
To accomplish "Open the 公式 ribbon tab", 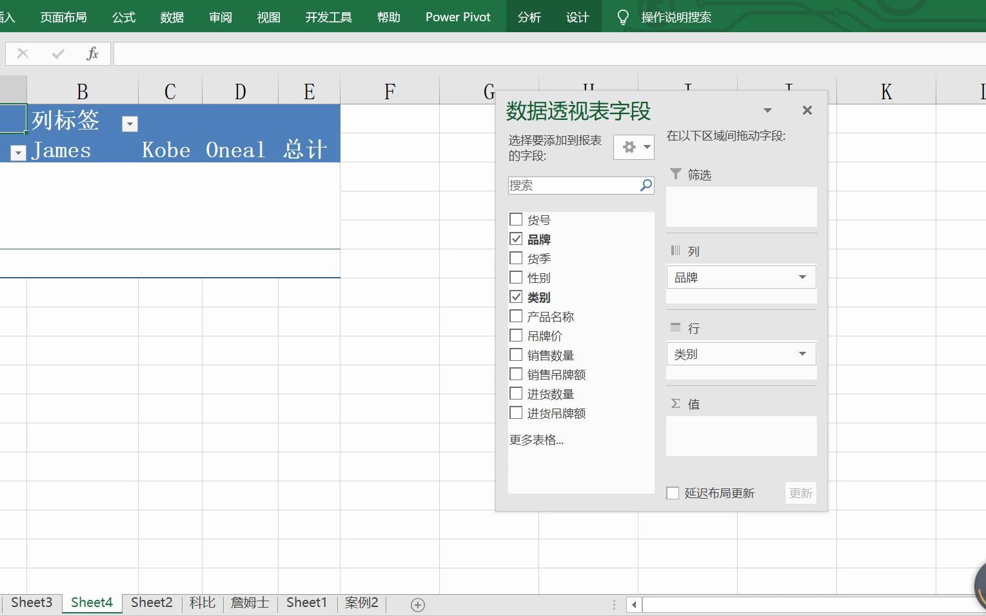I will point(124,17).
